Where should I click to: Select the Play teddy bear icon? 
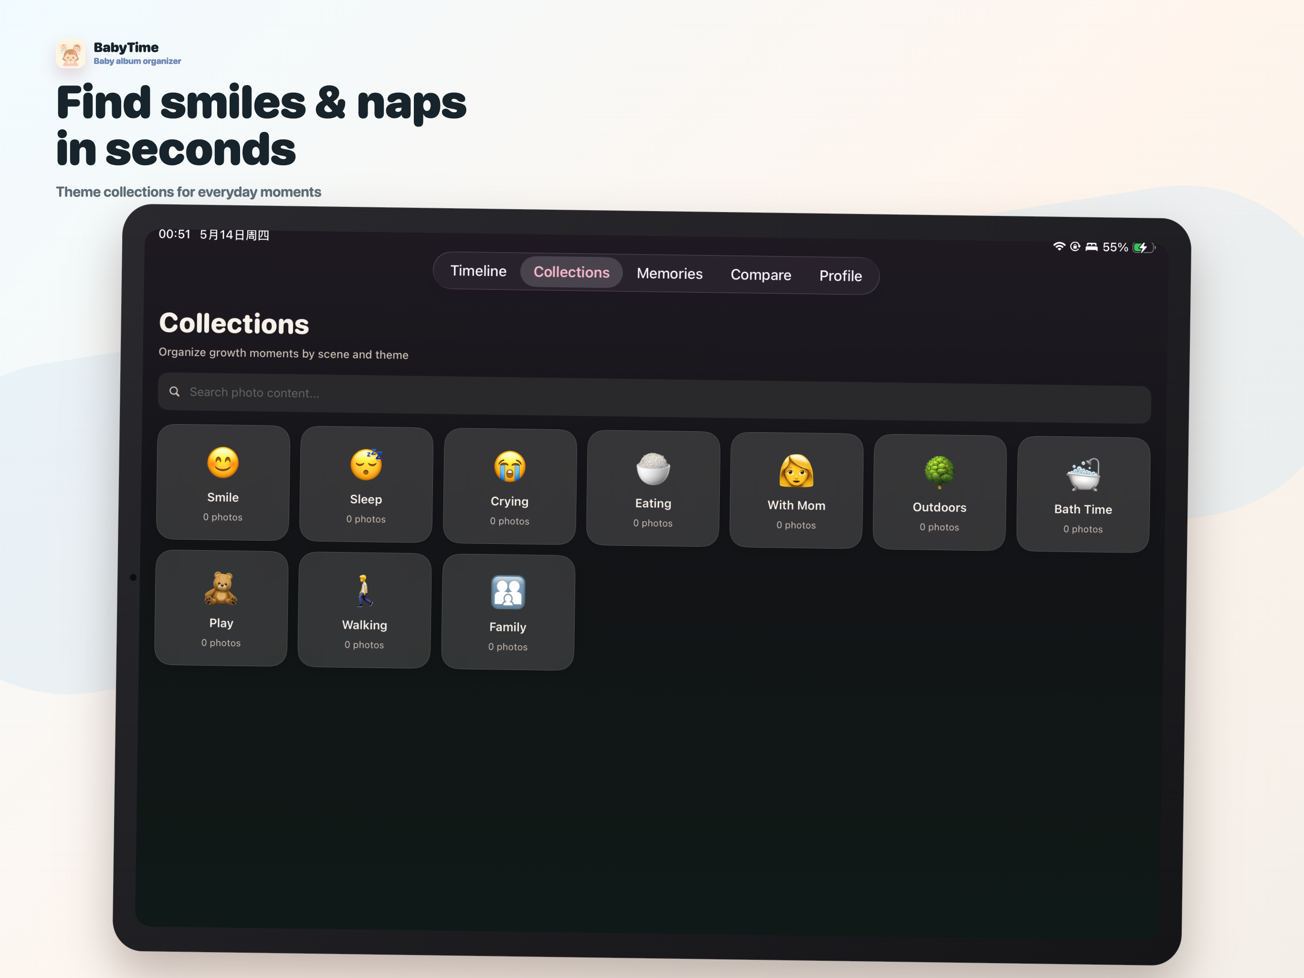(x=221, y=588)
